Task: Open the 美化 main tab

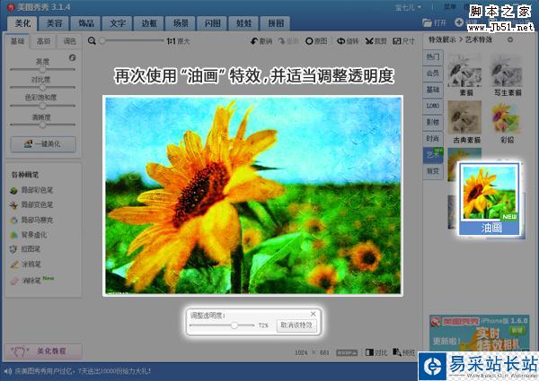Action: [22, 23]
